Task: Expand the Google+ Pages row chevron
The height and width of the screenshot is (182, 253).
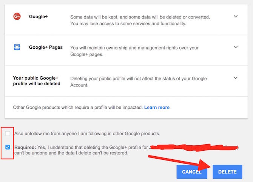Action: [236, 48]
